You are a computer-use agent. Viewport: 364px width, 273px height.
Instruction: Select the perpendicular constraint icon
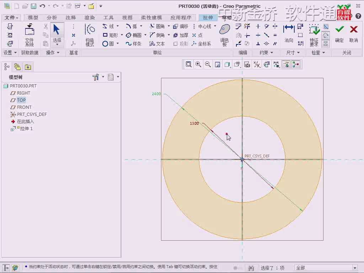point(258,44)
